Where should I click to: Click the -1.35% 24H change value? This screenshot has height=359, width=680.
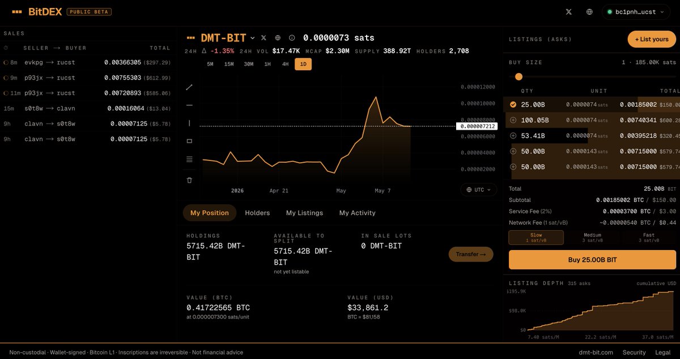222,51
